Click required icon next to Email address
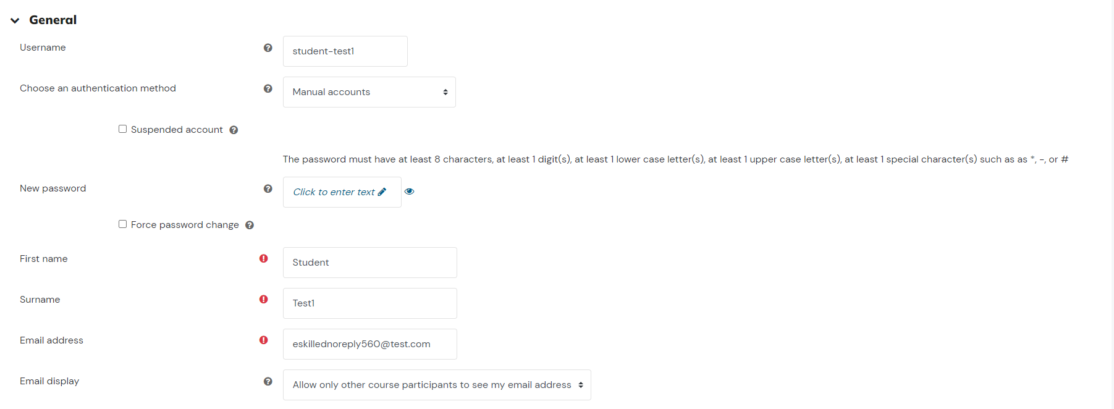 264,340
